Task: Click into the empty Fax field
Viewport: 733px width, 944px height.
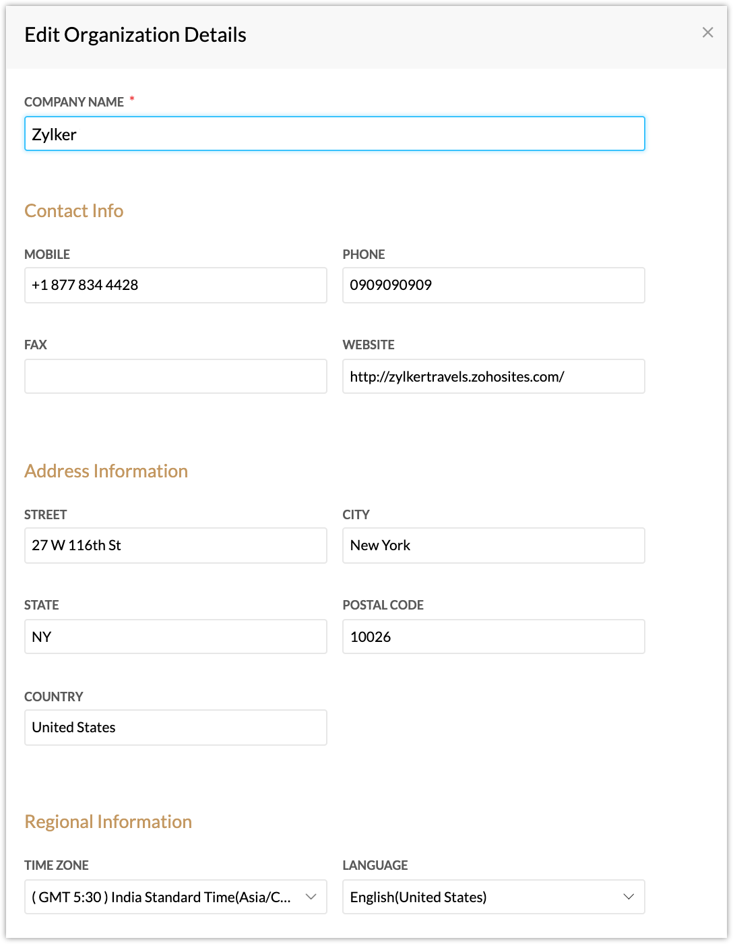Action: 176,376
